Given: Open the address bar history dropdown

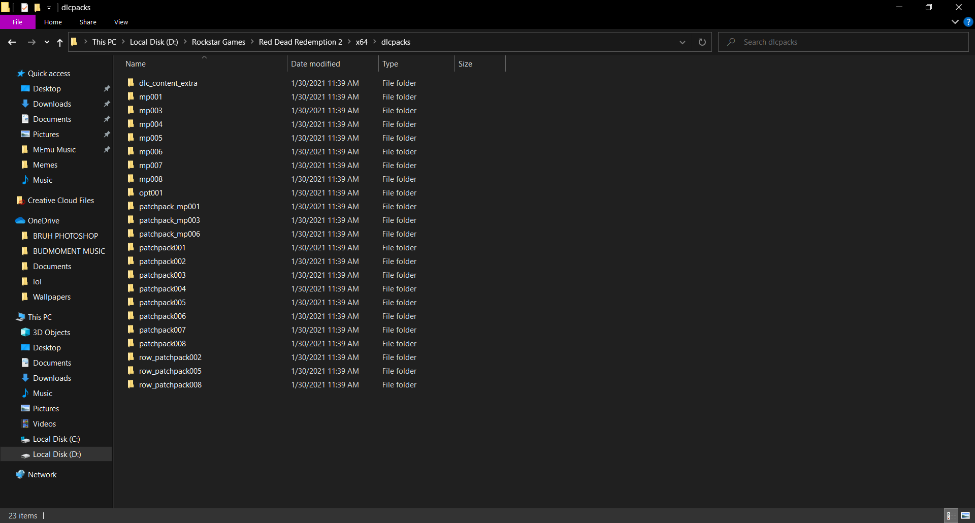Looking at the screenshot, I should point(682,42).
